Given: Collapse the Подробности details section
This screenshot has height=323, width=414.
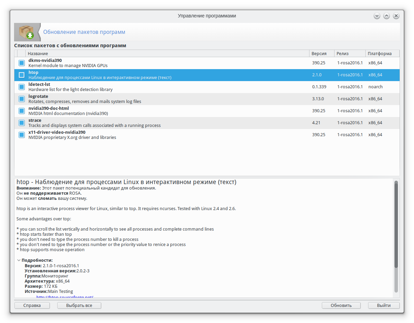Looking at the screenshot, I should tap(19, 260).
